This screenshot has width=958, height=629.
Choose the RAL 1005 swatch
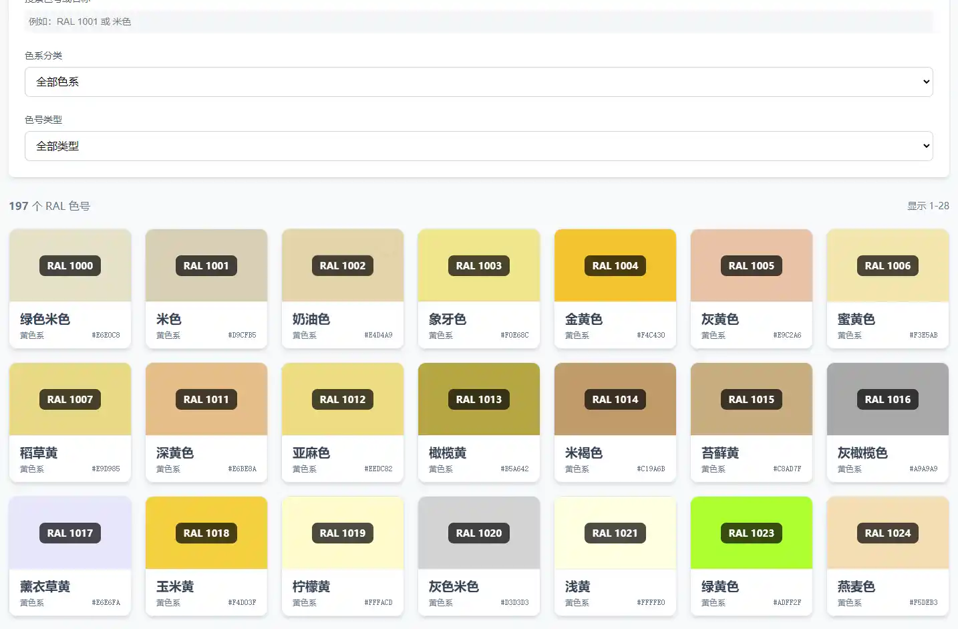752,265
